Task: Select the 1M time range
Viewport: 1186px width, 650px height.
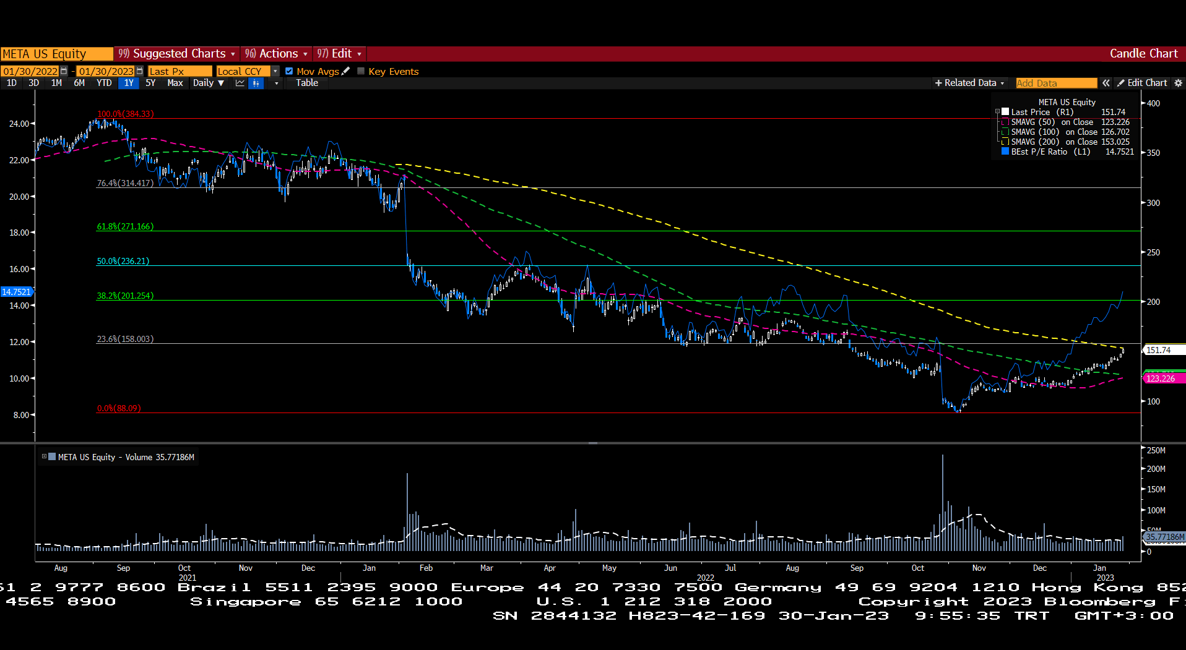Action: [56, 83]
